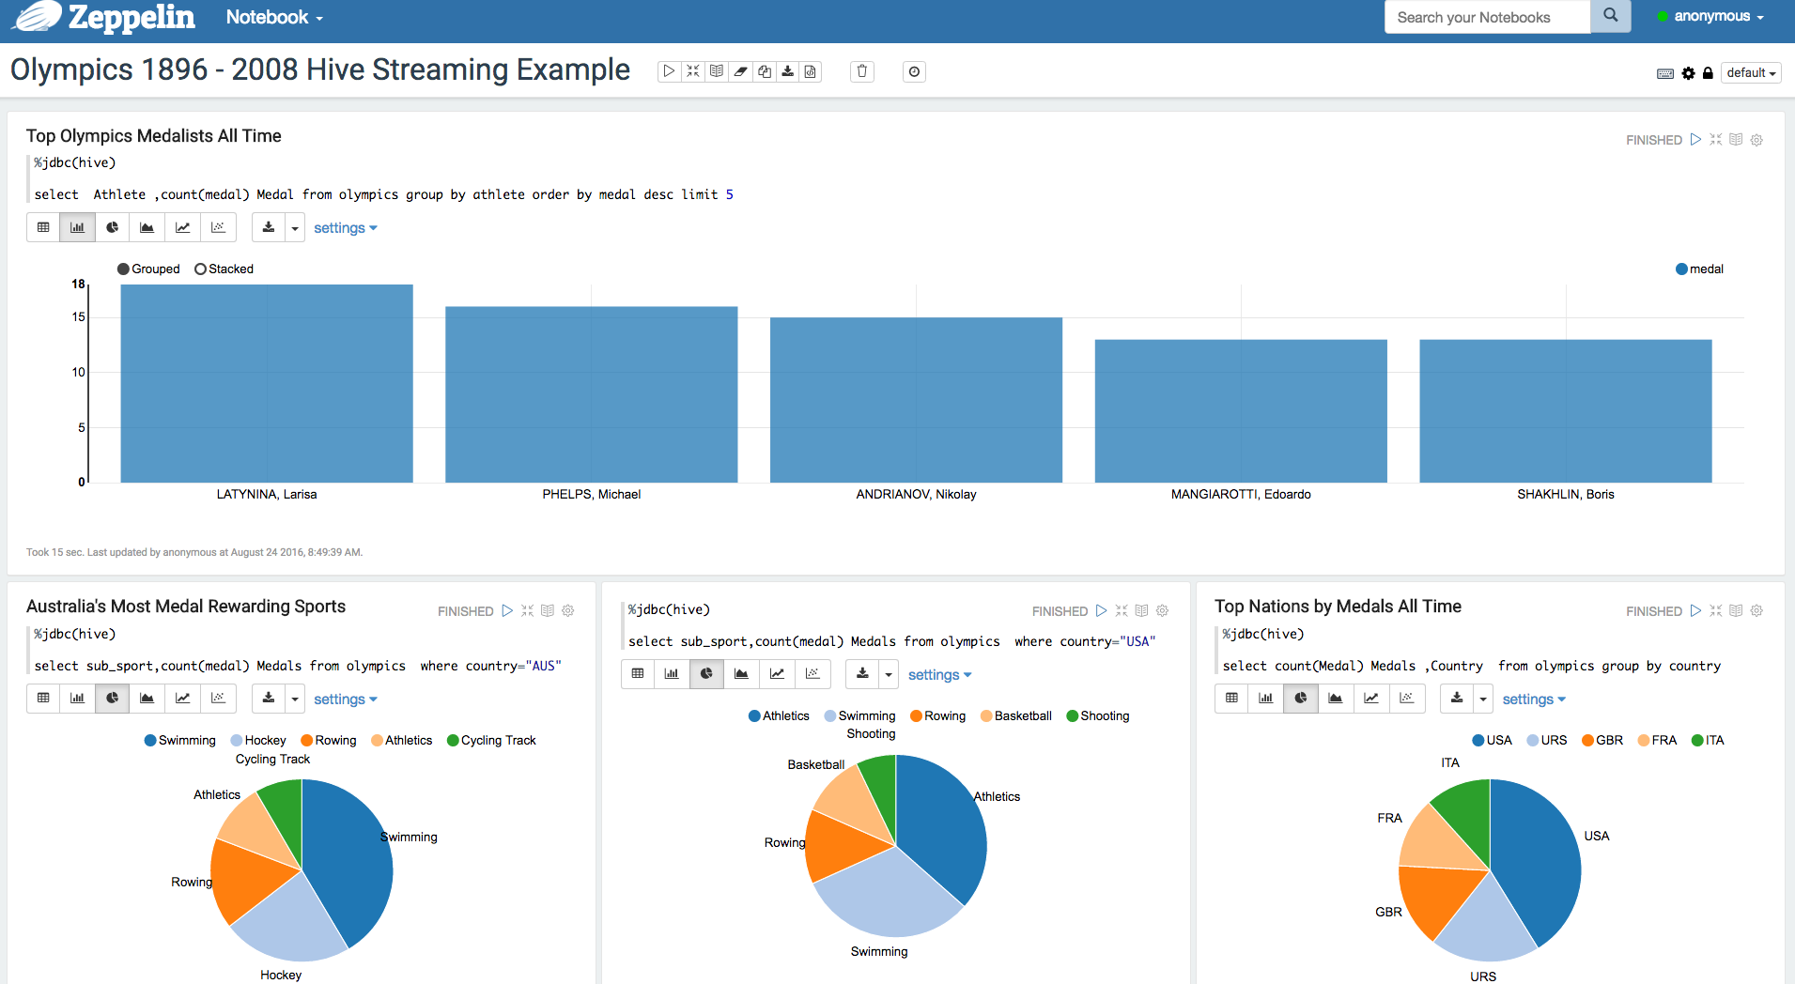Open the Notebook menu
The width and height of the screenshot is (1795, 984).
(x=272, y=17)
